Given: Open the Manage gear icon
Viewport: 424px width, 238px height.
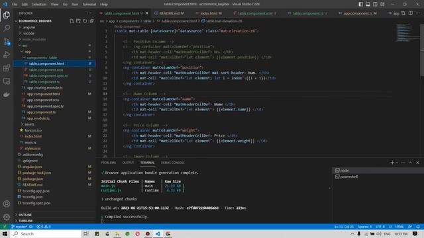Looking at the screenshot, I should (7, 217).
